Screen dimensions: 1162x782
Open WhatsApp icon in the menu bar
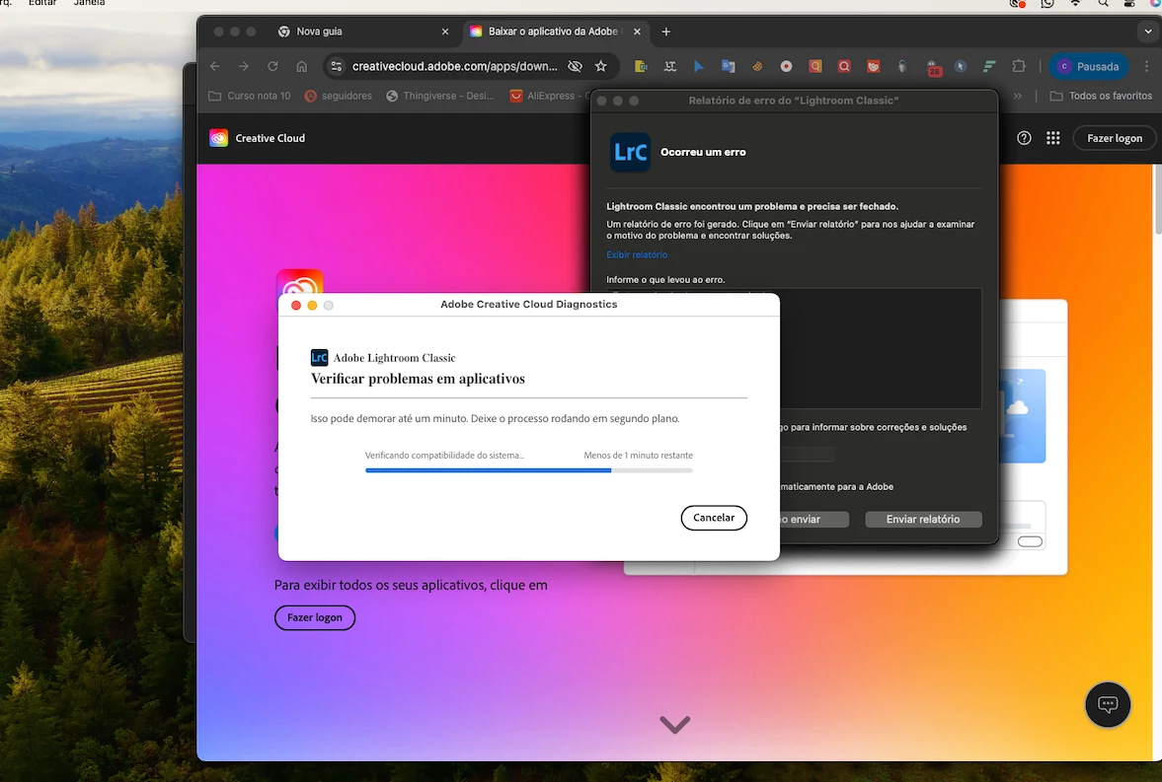point(1047,3)
